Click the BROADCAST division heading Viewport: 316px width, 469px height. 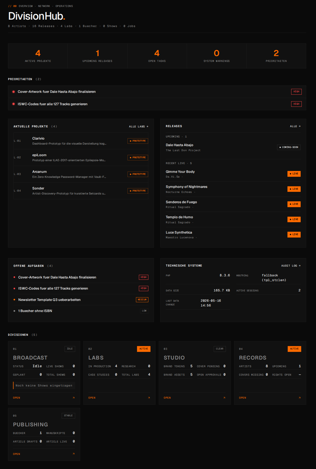coord(30,358)
